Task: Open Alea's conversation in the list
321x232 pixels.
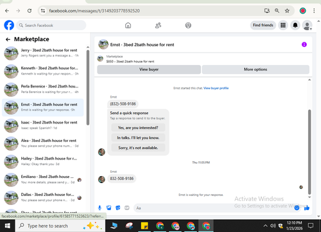Action: [x=42, y=143]
